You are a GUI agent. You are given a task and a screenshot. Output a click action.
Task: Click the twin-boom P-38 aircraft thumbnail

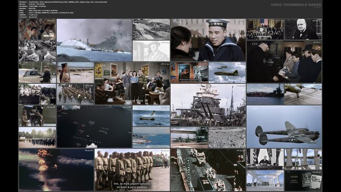284,126
